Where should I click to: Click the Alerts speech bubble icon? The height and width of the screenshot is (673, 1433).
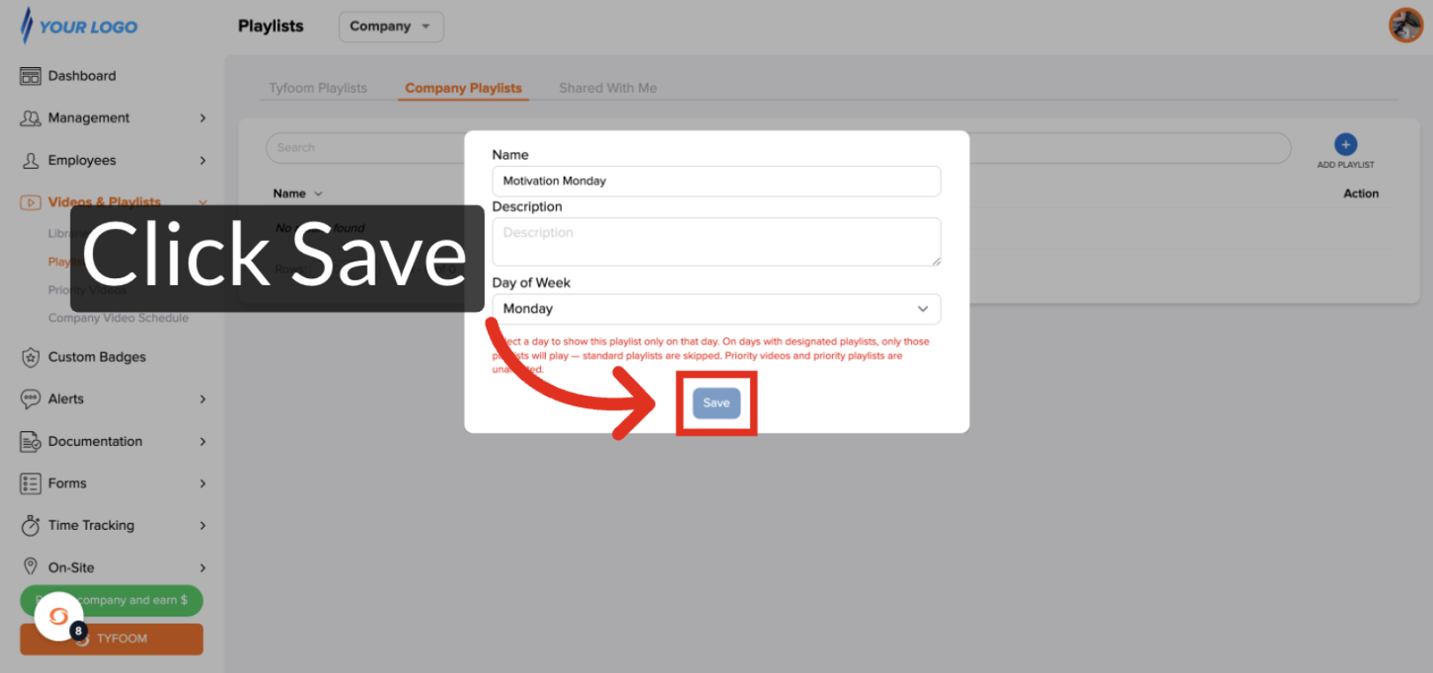point(30,399)
